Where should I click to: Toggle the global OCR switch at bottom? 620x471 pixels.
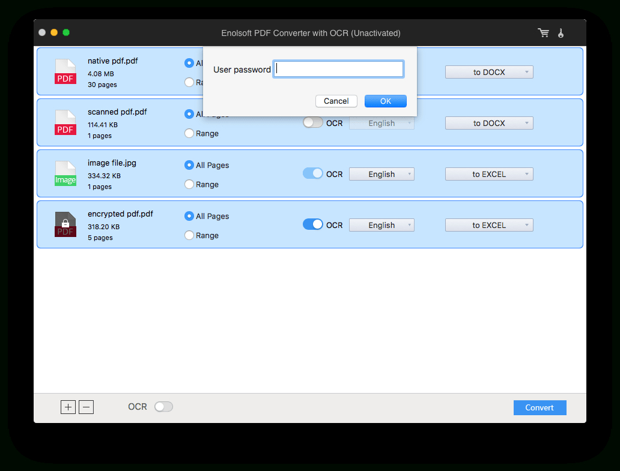point(163,406)
